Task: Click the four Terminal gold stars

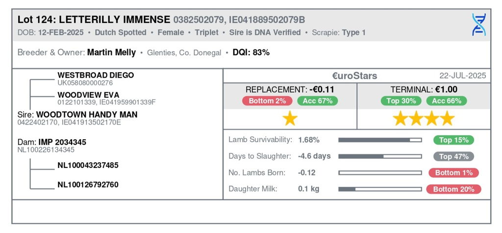Action: click(424, 119)
